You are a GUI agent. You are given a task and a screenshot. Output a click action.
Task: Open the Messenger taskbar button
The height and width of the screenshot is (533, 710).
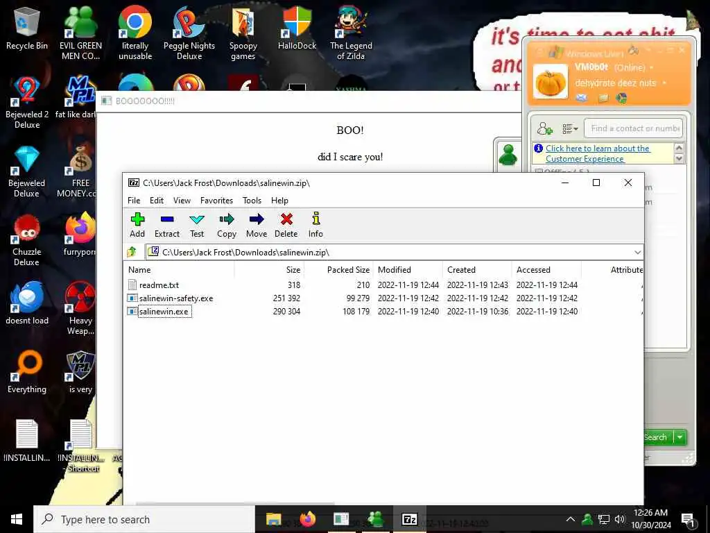tap(375, 519)
